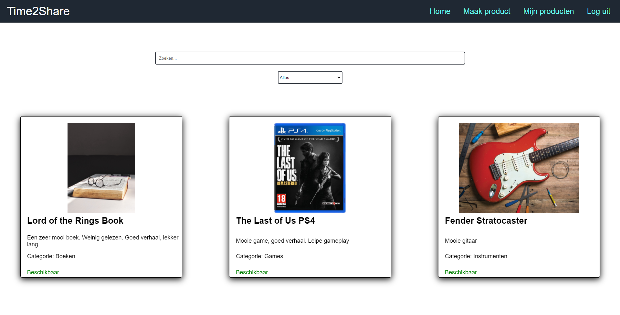The image size is (620, 315).
Task: Click the 'Mooie gitaar' description text
Action: (461, 241)
